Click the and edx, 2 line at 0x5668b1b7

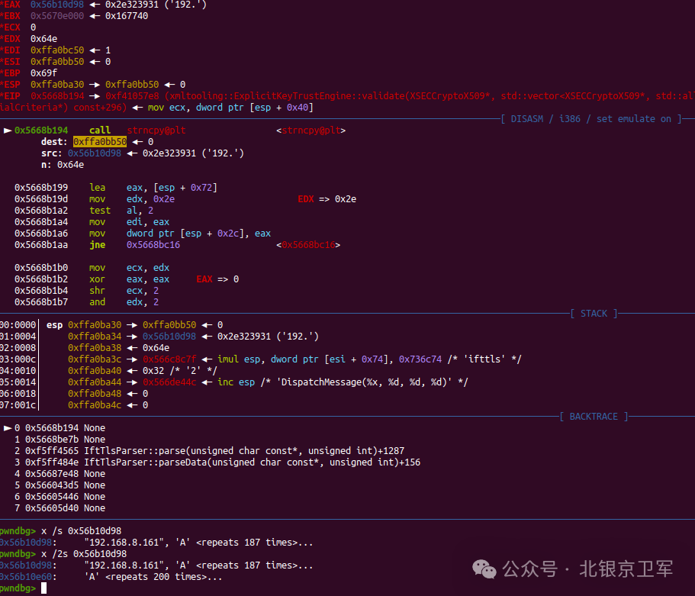tap(86, 302)
